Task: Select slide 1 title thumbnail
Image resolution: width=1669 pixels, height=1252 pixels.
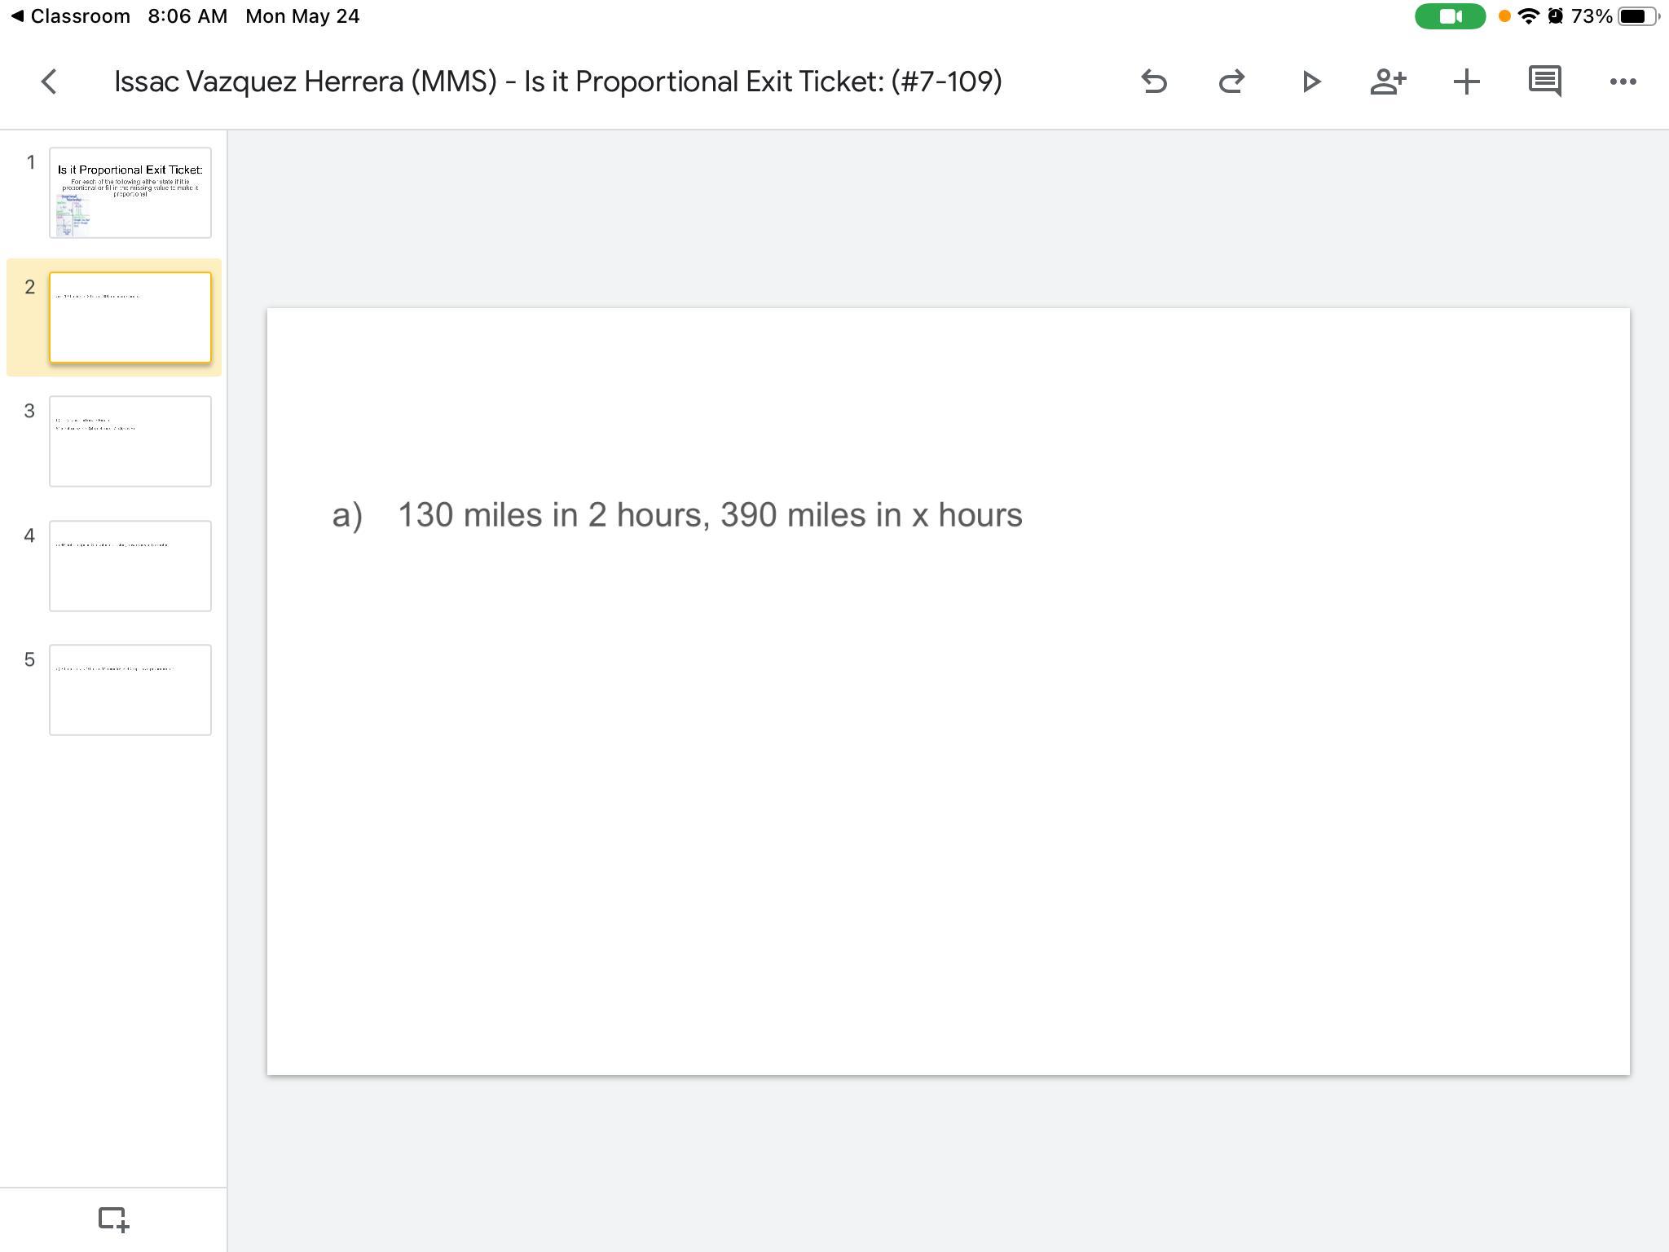Action: point(130,193)
